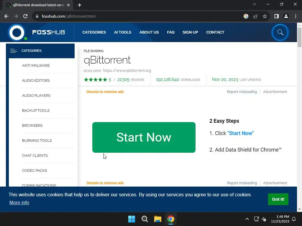Open the BURNING TOOLS category
Image resolution: width=302 pixels, height=226 pixels.
[37, 140]
